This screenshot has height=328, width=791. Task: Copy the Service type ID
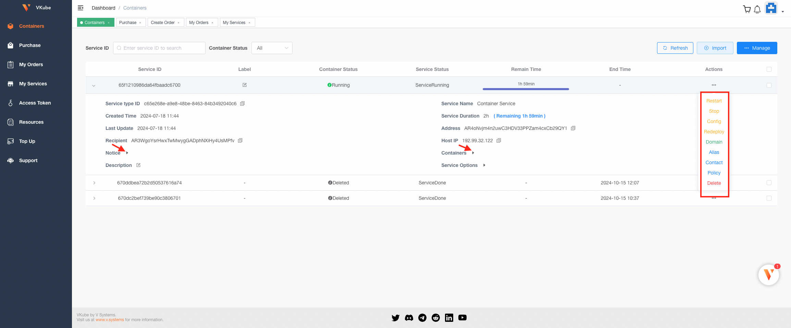[x=242, y=104]
